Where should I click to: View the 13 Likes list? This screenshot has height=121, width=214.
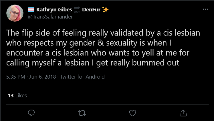17,96
